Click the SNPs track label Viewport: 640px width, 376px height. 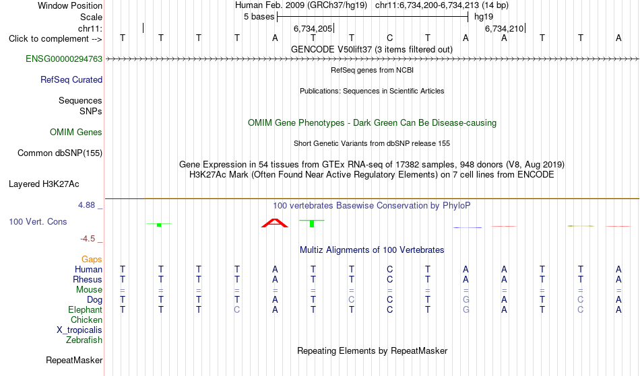(91, 111)
